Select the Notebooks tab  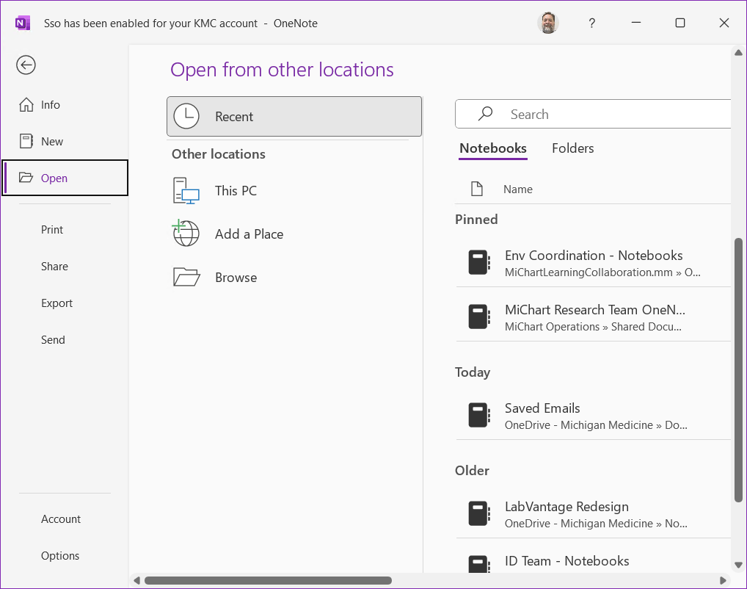(x=492, y=148)
